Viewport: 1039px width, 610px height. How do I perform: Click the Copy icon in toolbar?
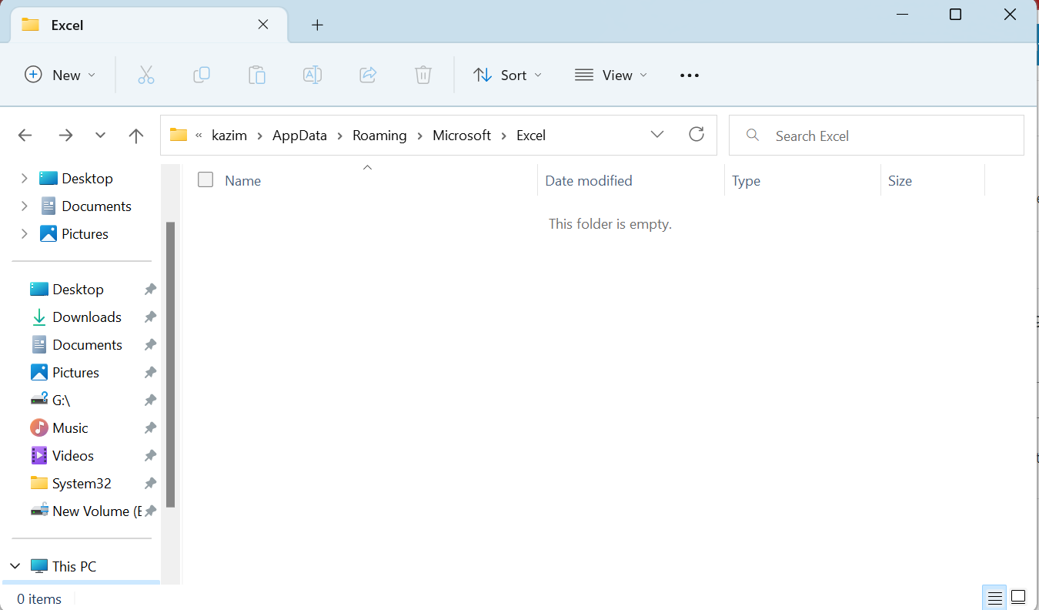coord(202,75)
